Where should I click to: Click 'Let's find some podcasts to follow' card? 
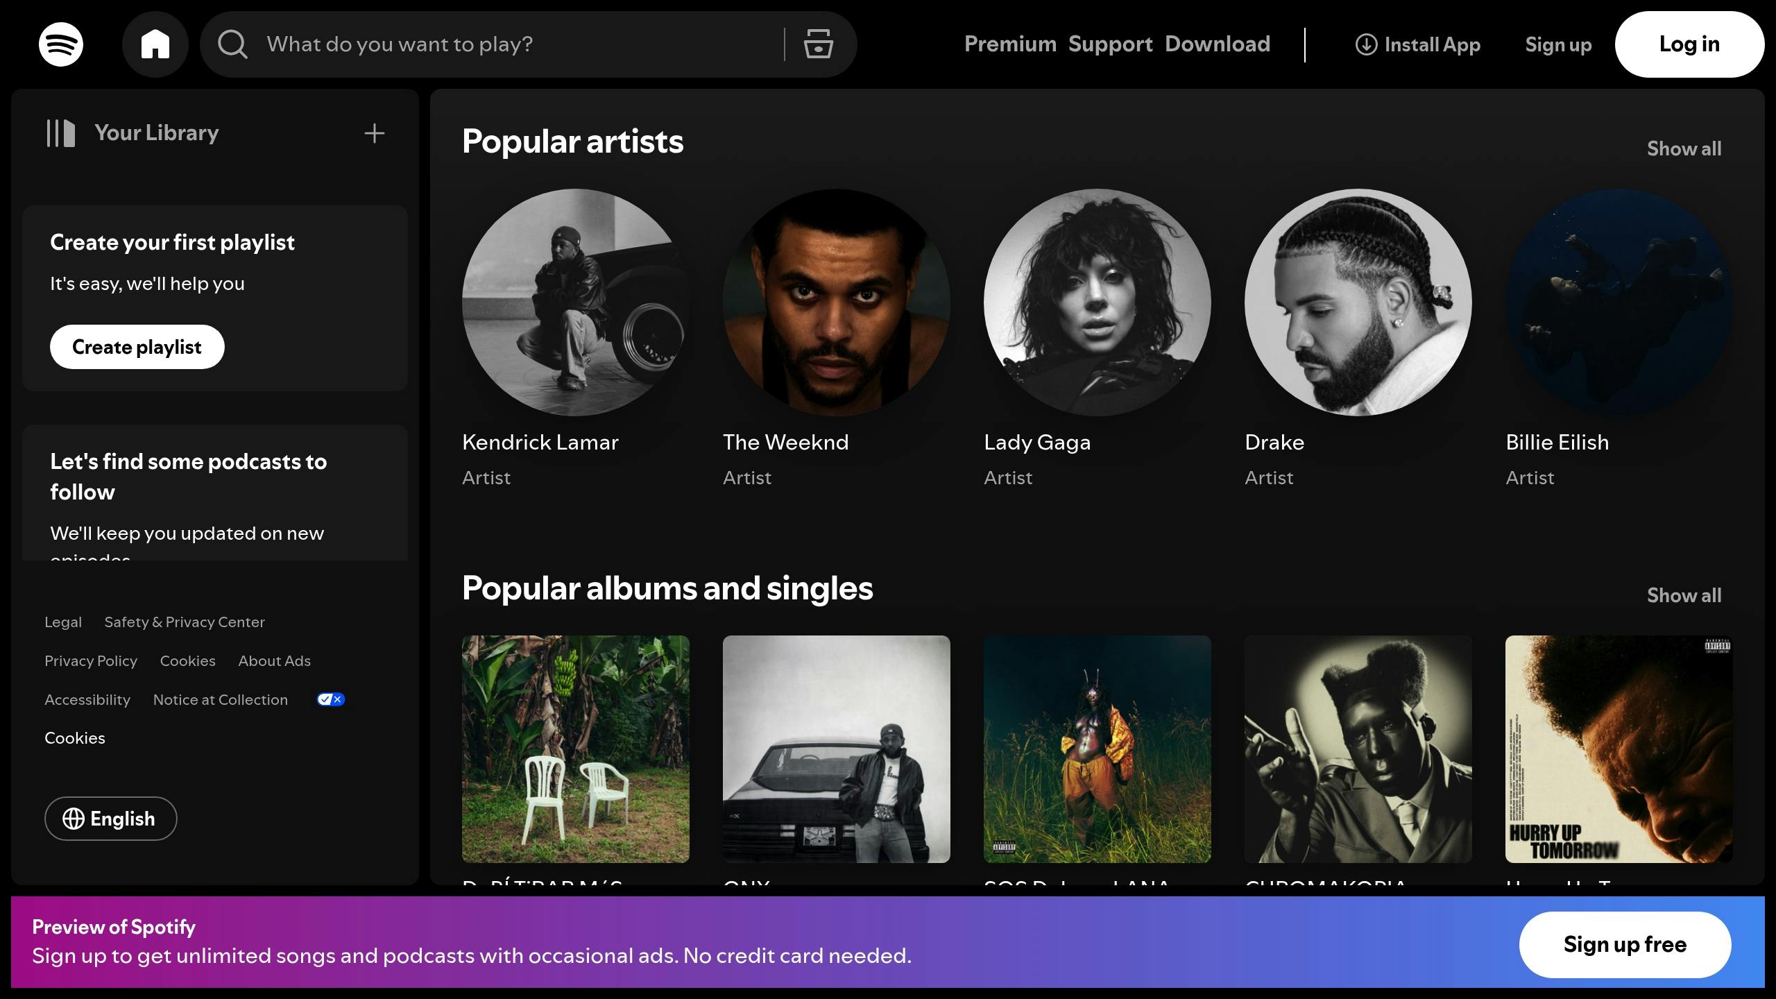[215, 493]
